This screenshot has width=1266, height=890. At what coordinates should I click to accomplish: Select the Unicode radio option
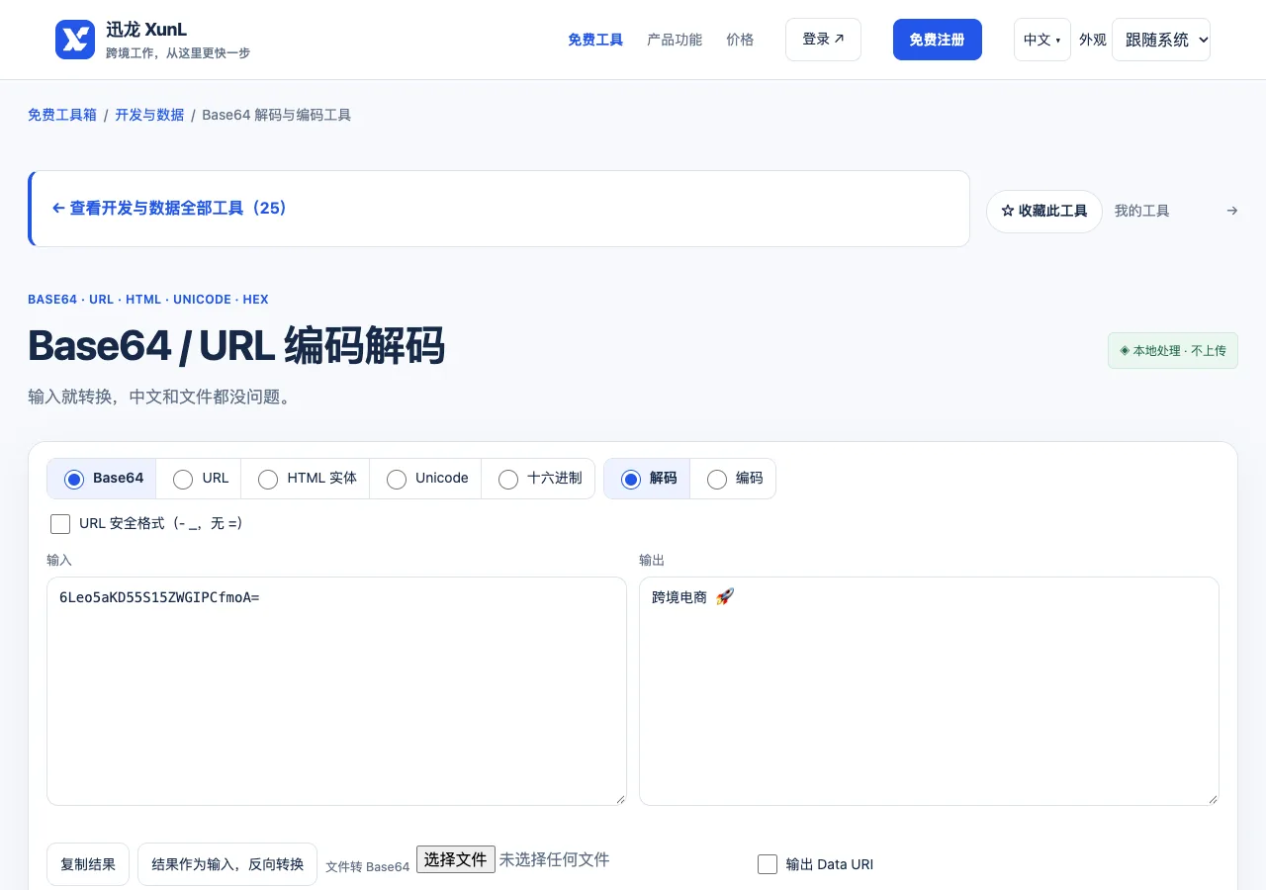[x=397, y=479]
